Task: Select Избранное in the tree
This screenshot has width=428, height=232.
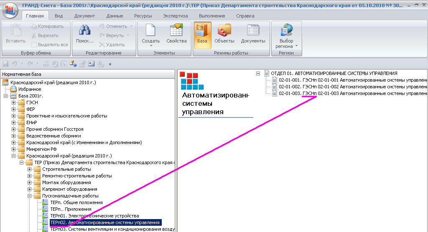Action: (x=30, y=89)
